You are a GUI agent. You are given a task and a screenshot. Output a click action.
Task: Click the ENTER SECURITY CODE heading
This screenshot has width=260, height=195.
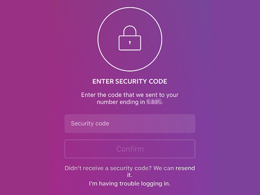click(130, 81)
